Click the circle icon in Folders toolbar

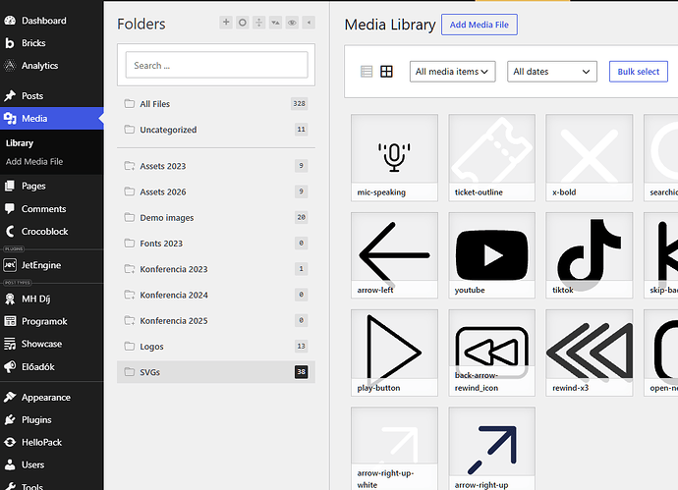pos(243,23)
